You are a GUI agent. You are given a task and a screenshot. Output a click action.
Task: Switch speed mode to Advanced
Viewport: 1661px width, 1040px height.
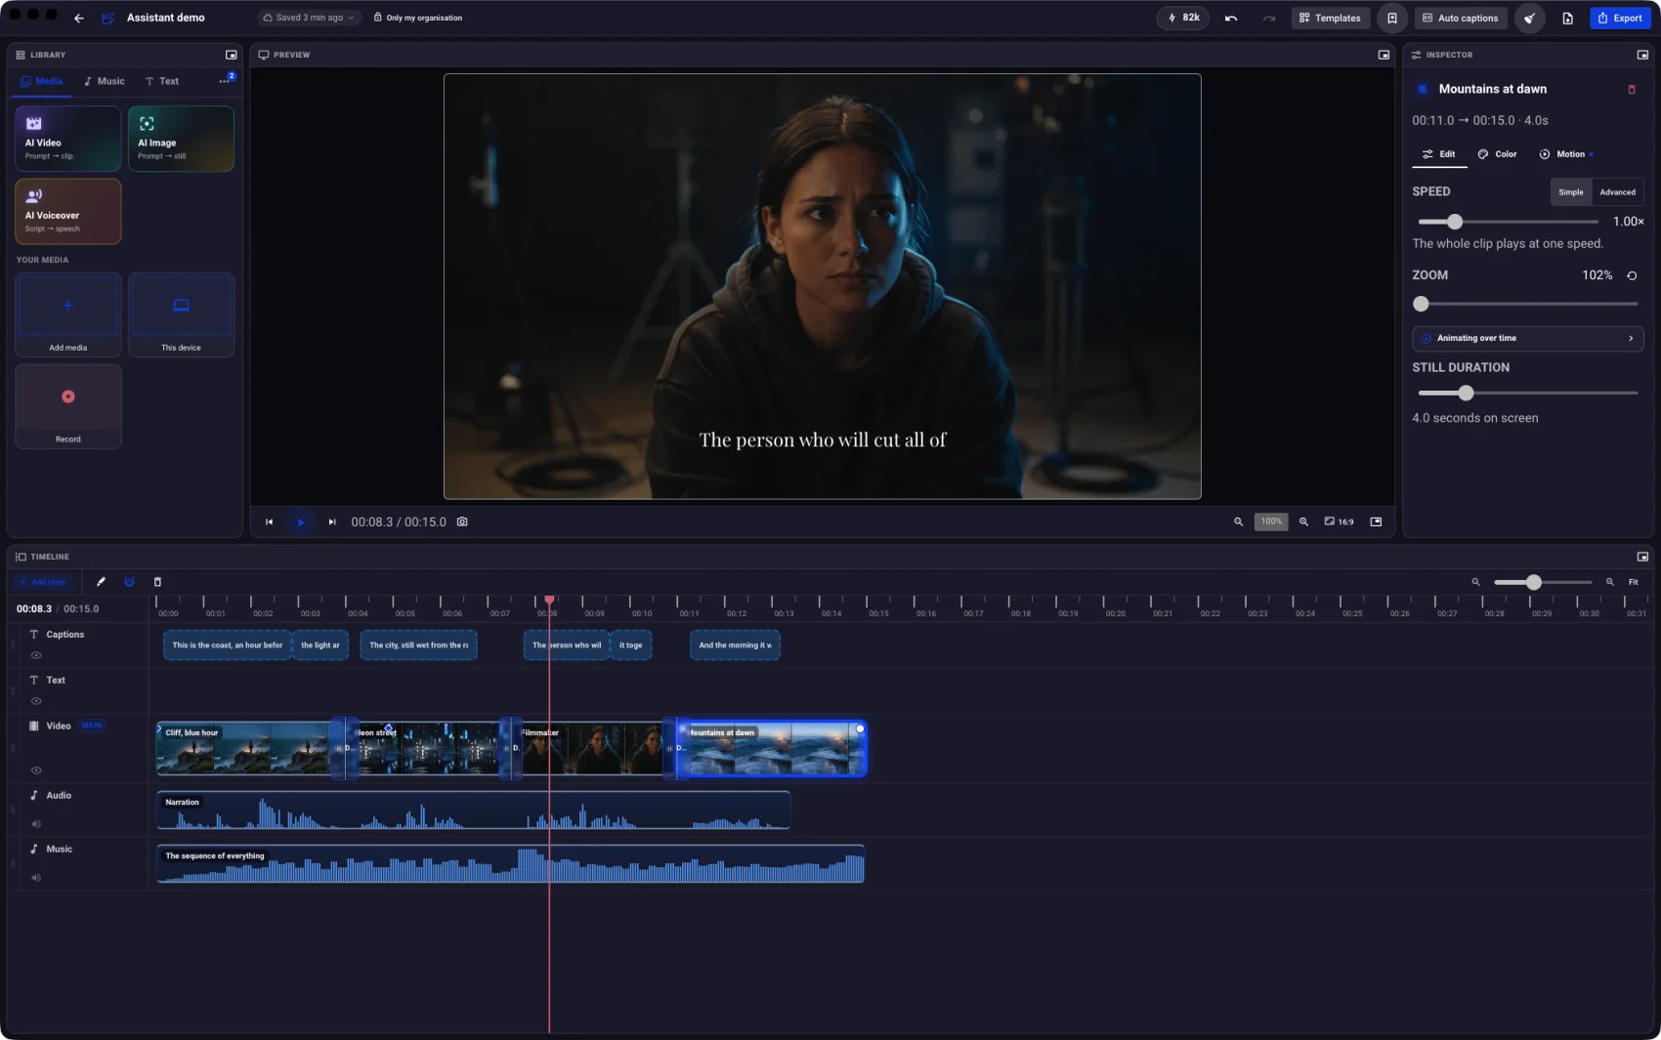[x=1617, y=192]
